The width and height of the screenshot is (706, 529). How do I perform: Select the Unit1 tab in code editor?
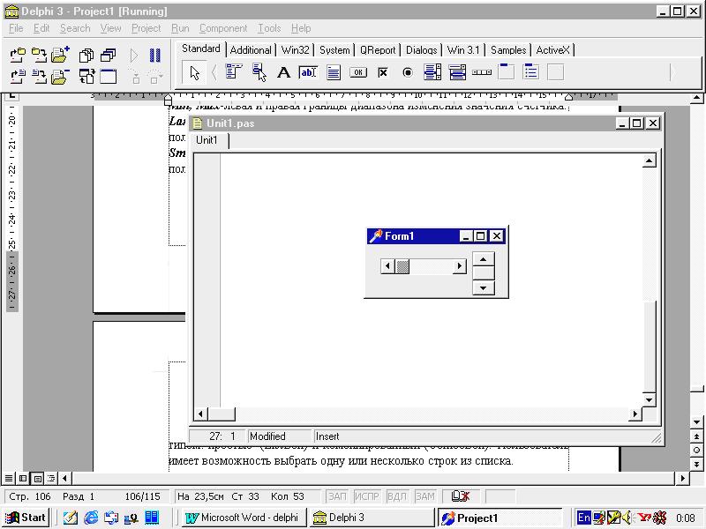[x=207, y=140]
